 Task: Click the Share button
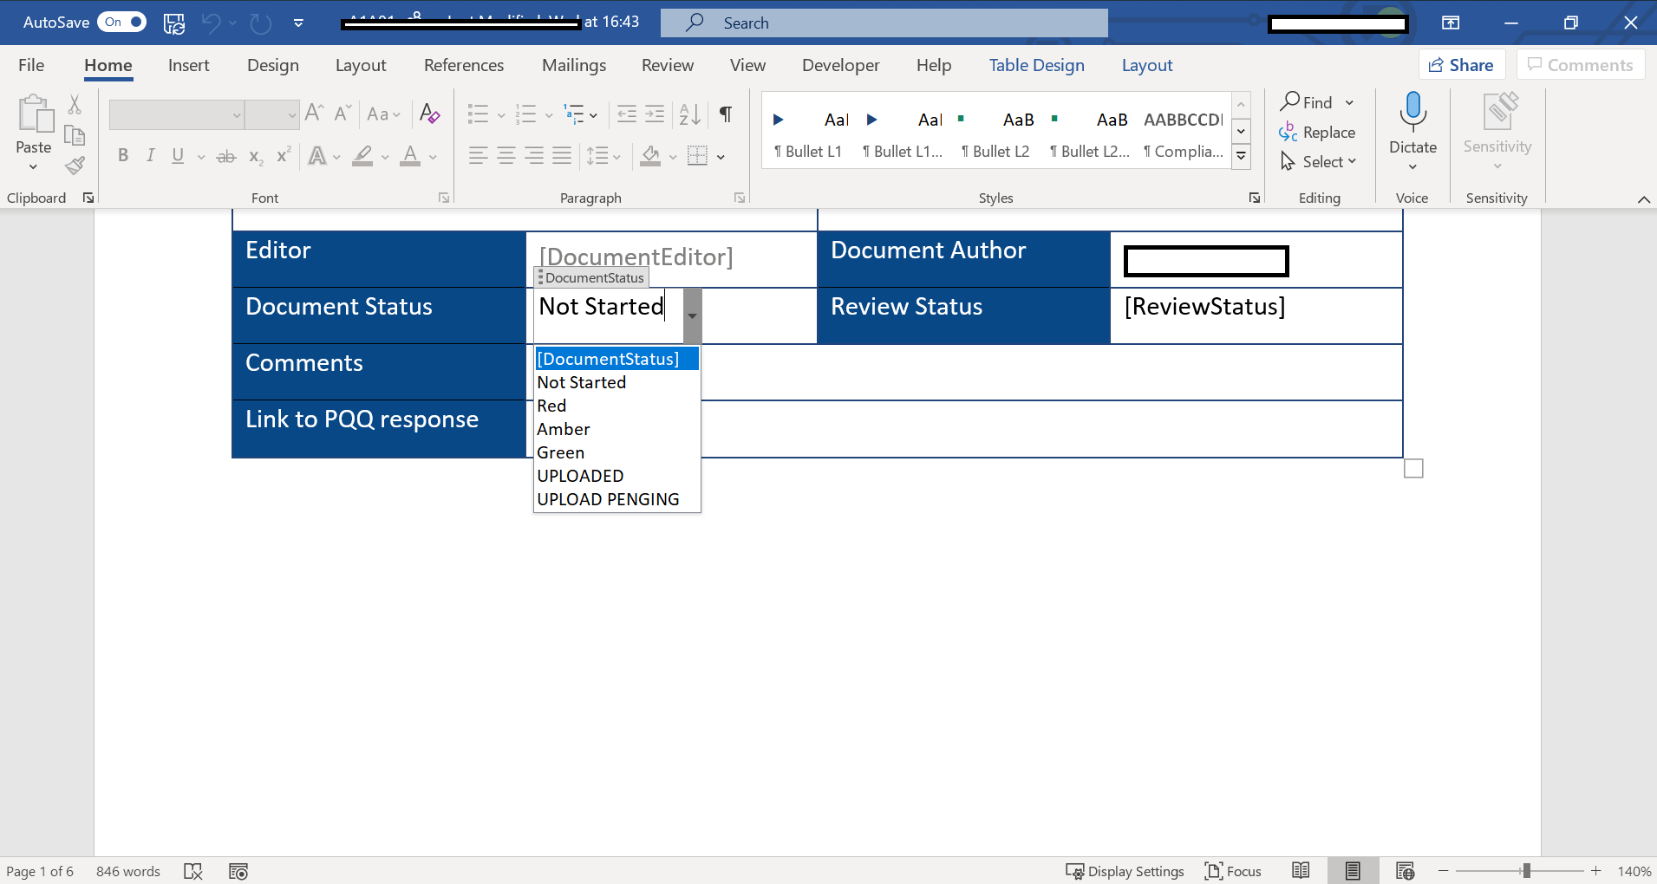tap(1460, 64)
